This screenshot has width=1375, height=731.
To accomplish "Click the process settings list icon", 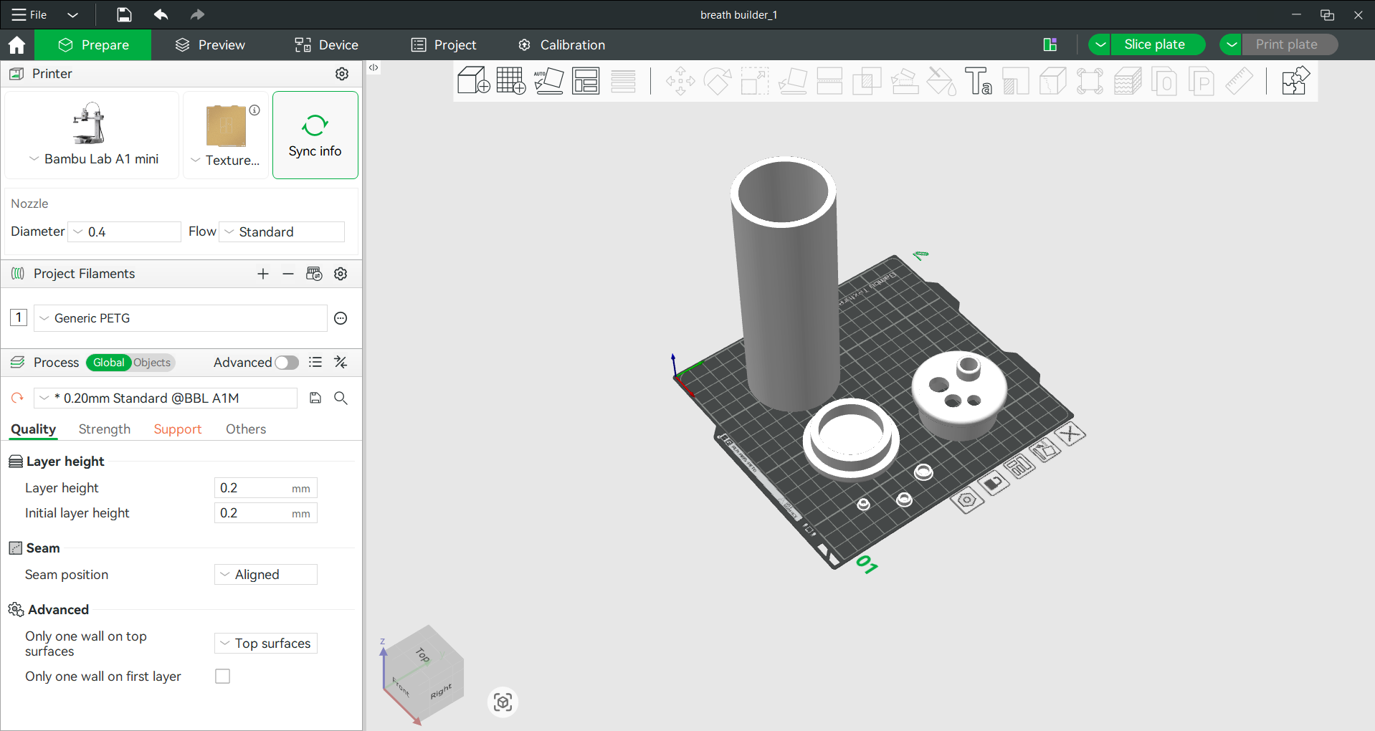I will point(315,363).
